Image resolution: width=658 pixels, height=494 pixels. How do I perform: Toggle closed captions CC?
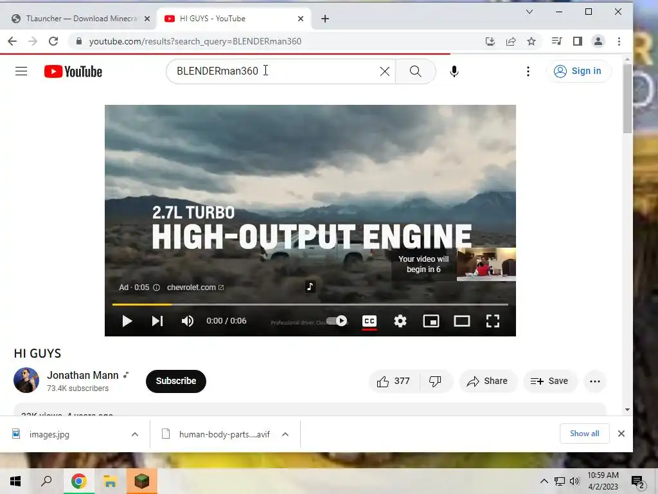click(x=369, y=322)
